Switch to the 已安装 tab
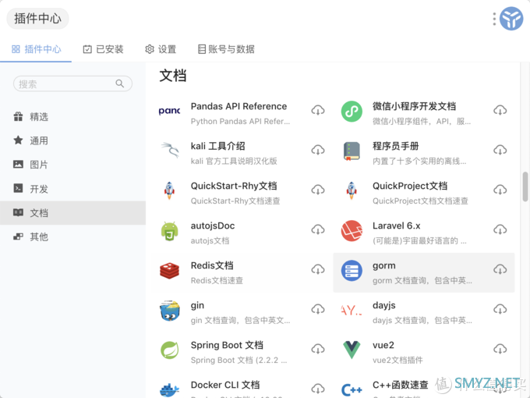The height and width of the screenshot is (398, 530). (103, 49)
